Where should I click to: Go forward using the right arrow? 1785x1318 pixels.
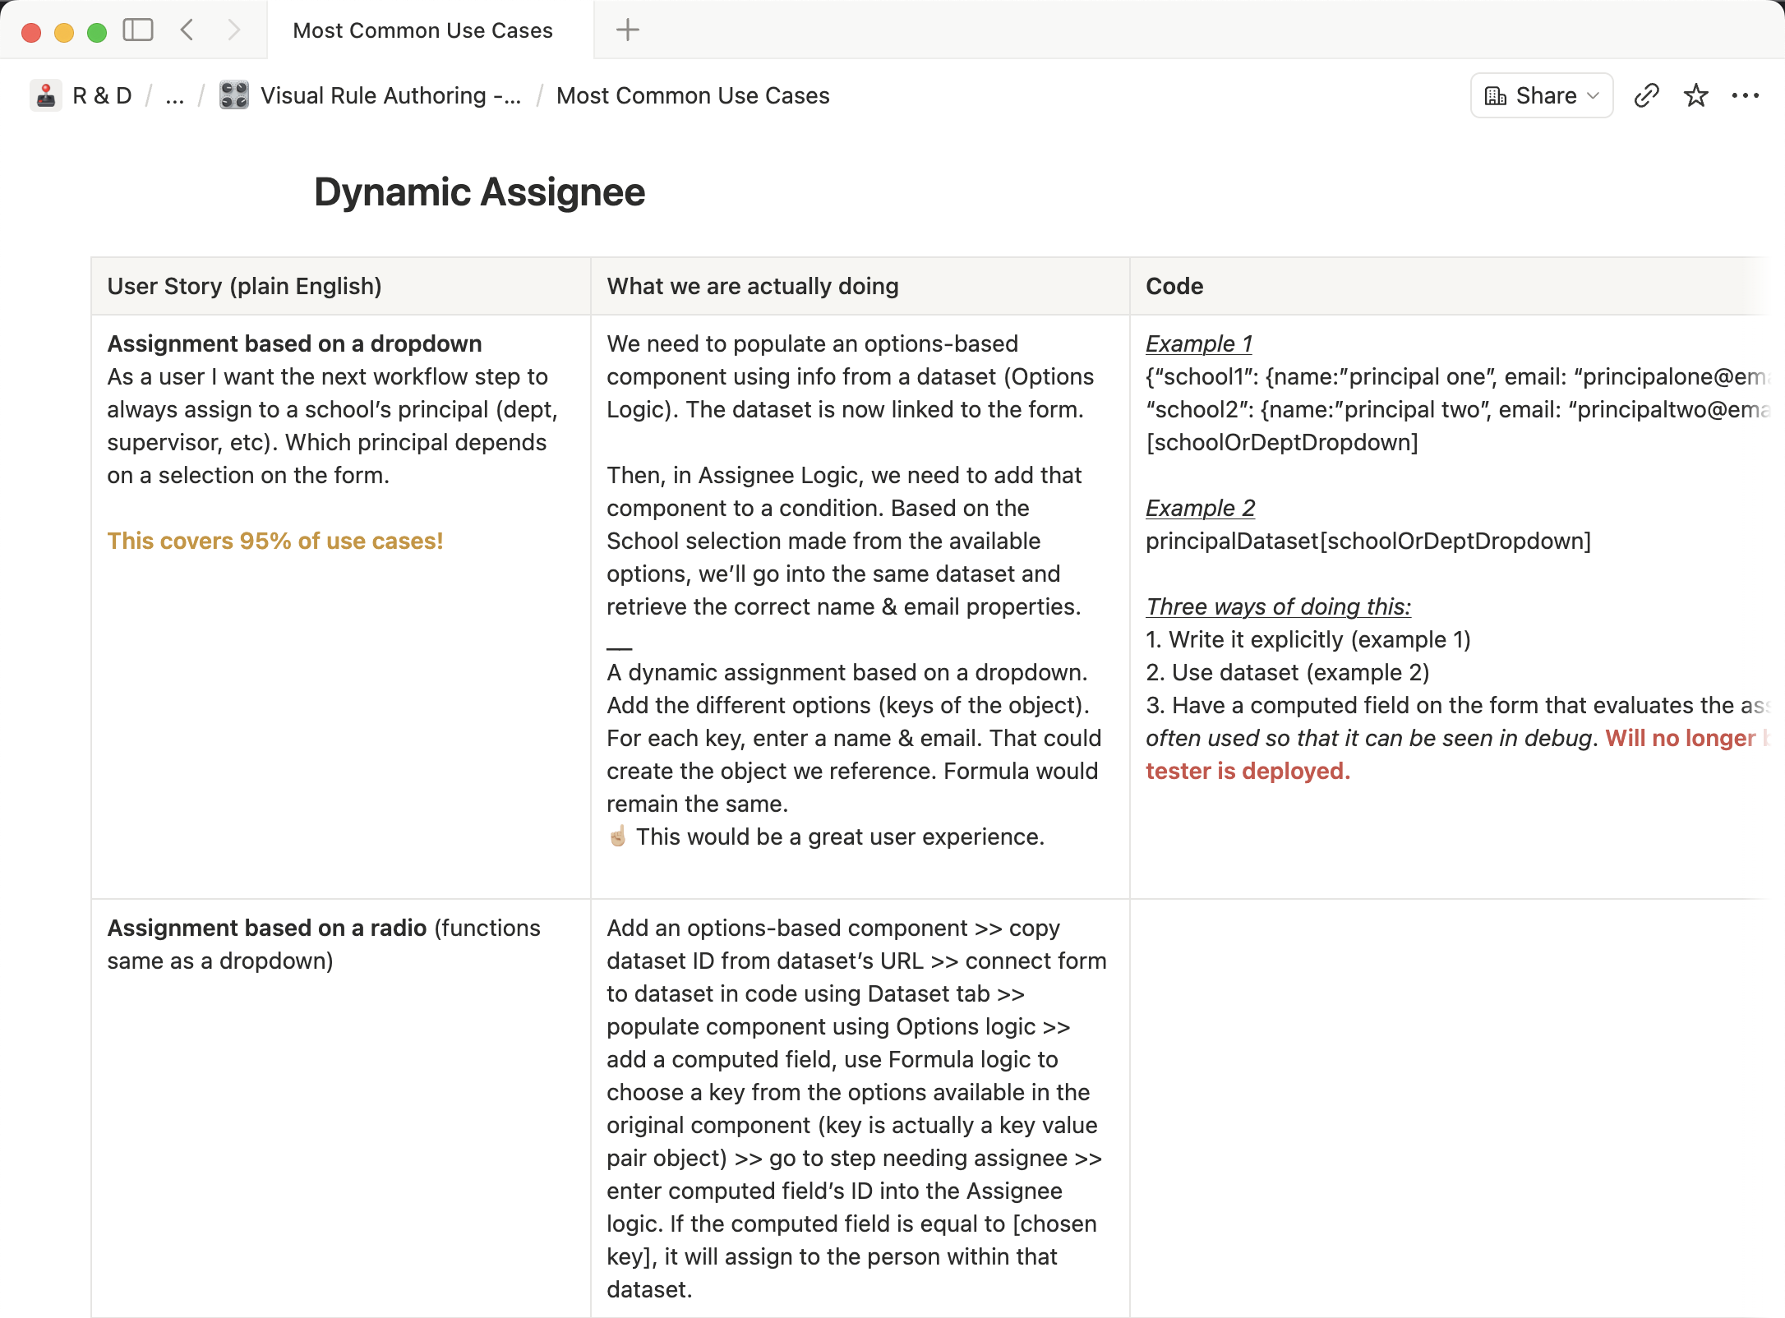click(x=234, y=30)
